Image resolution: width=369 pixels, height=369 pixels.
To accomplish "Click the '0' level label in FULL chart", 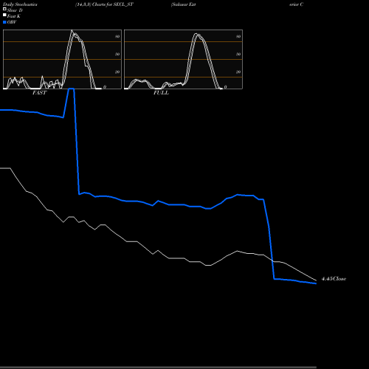I will tap(225, 87).
